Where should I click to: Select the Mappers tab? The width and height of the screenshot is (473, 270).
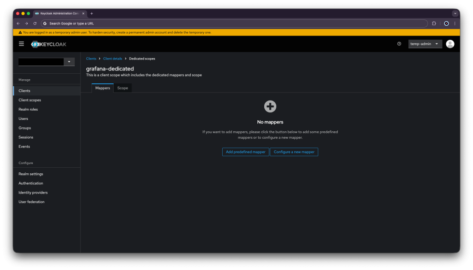coord(103,88)
